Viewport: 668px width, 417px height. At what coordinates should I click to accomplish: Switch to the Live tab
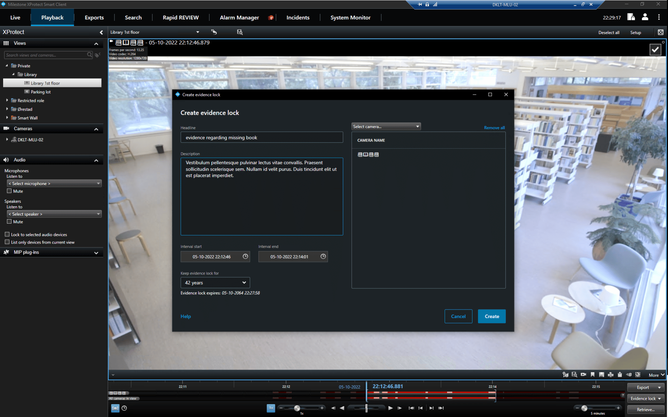pos(15,17)
